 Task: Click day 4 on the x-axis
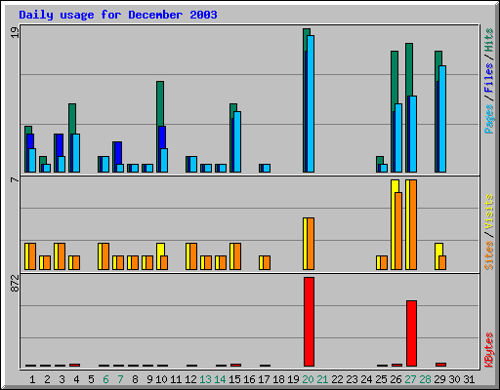pyautogui.click(x=76, y=379)
